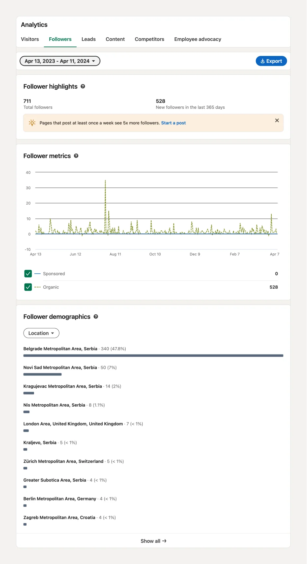Click the lightbulb tip icon
This screenshot has width=307, height=564.
[x=32, y=123]
